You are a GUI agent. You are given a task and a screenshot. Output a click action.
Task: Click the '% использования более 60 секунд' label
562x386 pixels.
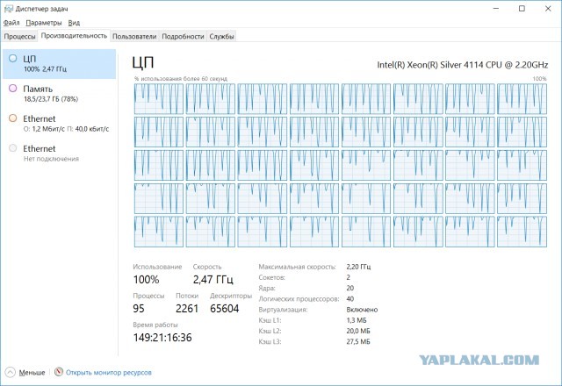(x=181, y=79)
